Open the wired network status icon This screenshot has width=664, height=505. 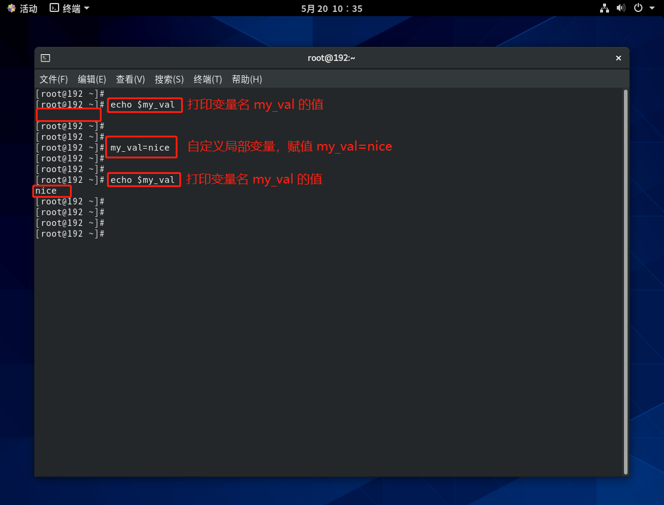[x=604, y=8]
